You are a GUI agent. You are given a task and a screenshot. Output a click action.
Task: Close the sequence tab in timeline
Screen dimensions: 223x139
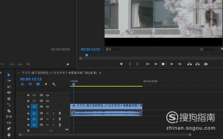point(19,73)
